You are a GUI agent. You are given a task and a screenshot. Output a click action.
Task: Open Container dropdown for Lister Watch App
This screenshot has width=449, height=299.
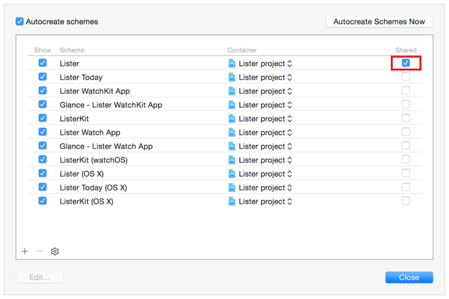pyautogui.click(x=260, y=132)
